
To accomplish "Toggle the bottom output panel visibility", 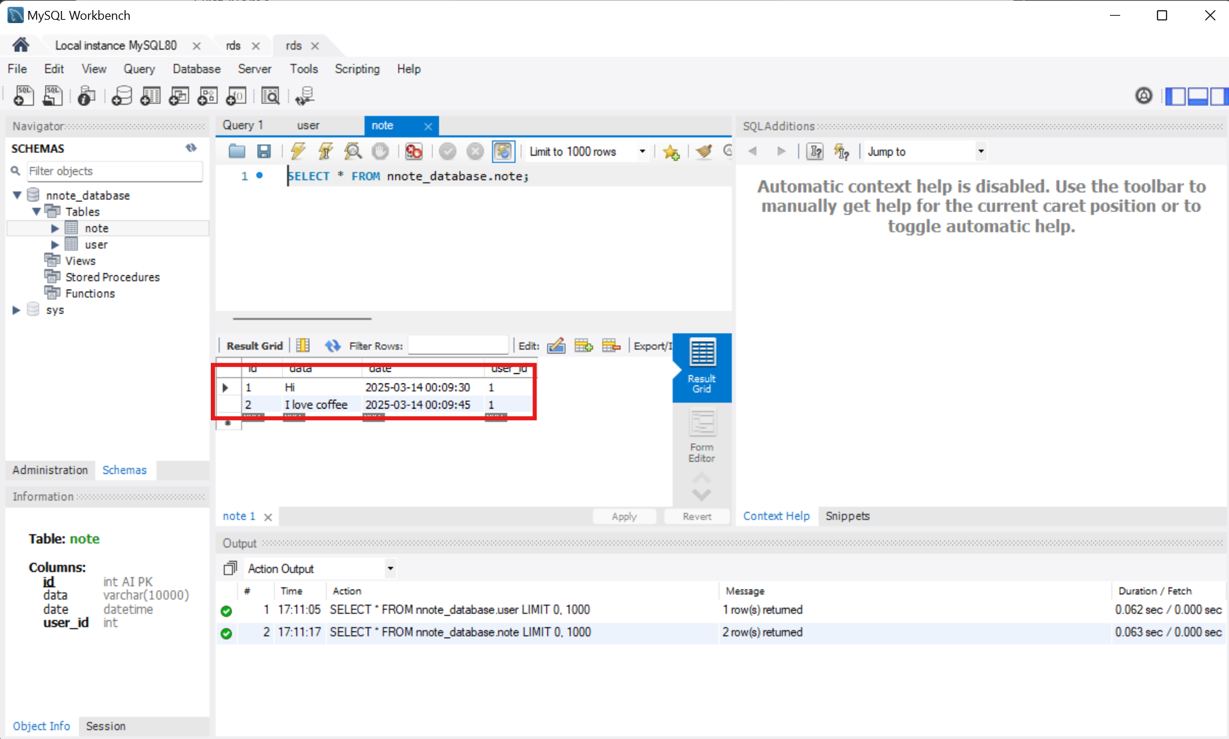I will tap(1198, 97).
